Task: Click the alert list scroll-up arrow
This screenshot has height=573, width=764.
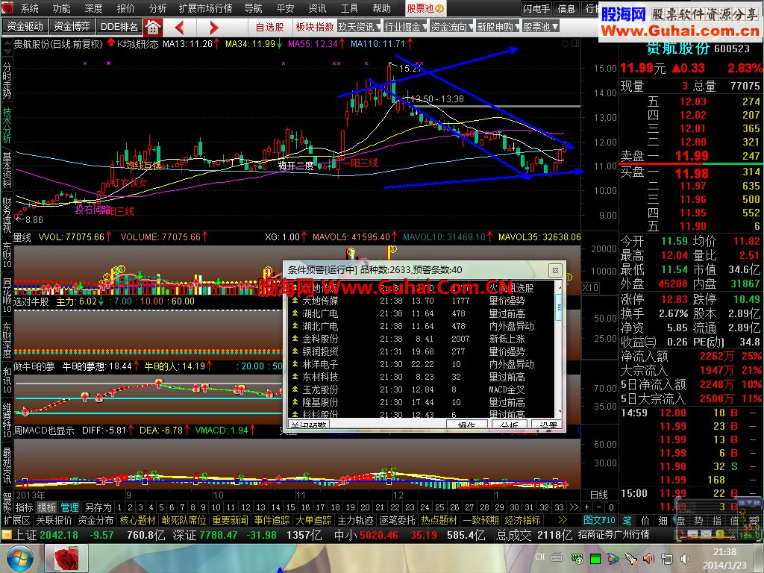Action: tap(559, 286)
